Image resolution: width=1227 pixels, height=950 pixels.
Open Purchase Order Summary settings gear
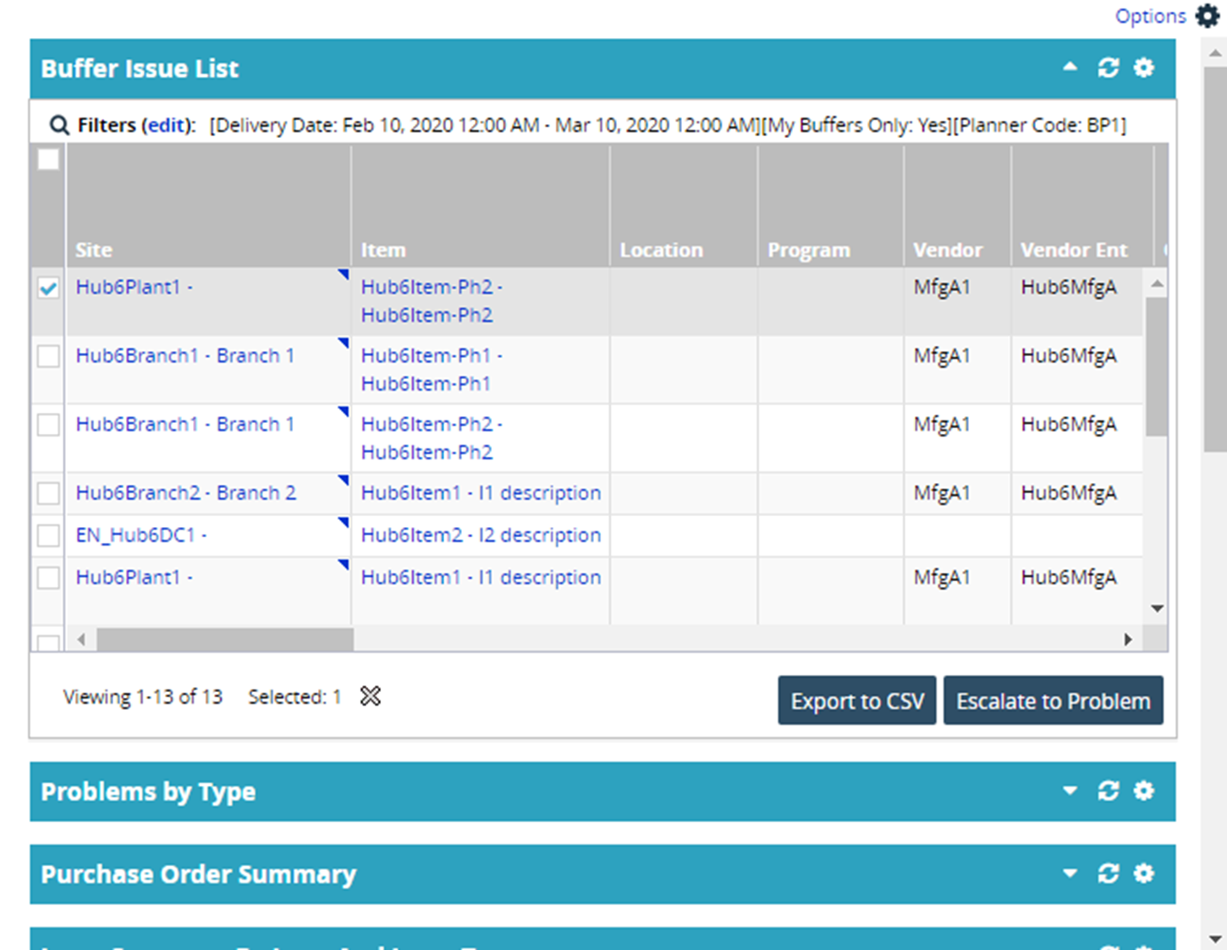click(x=1144, y=873)
